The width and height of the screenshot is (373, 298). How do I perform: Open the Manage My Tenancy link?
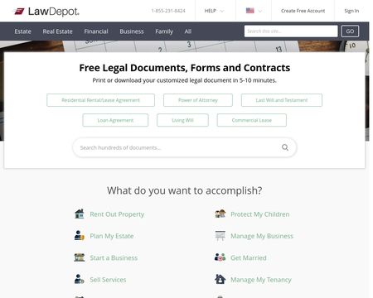tap(261, 280)
